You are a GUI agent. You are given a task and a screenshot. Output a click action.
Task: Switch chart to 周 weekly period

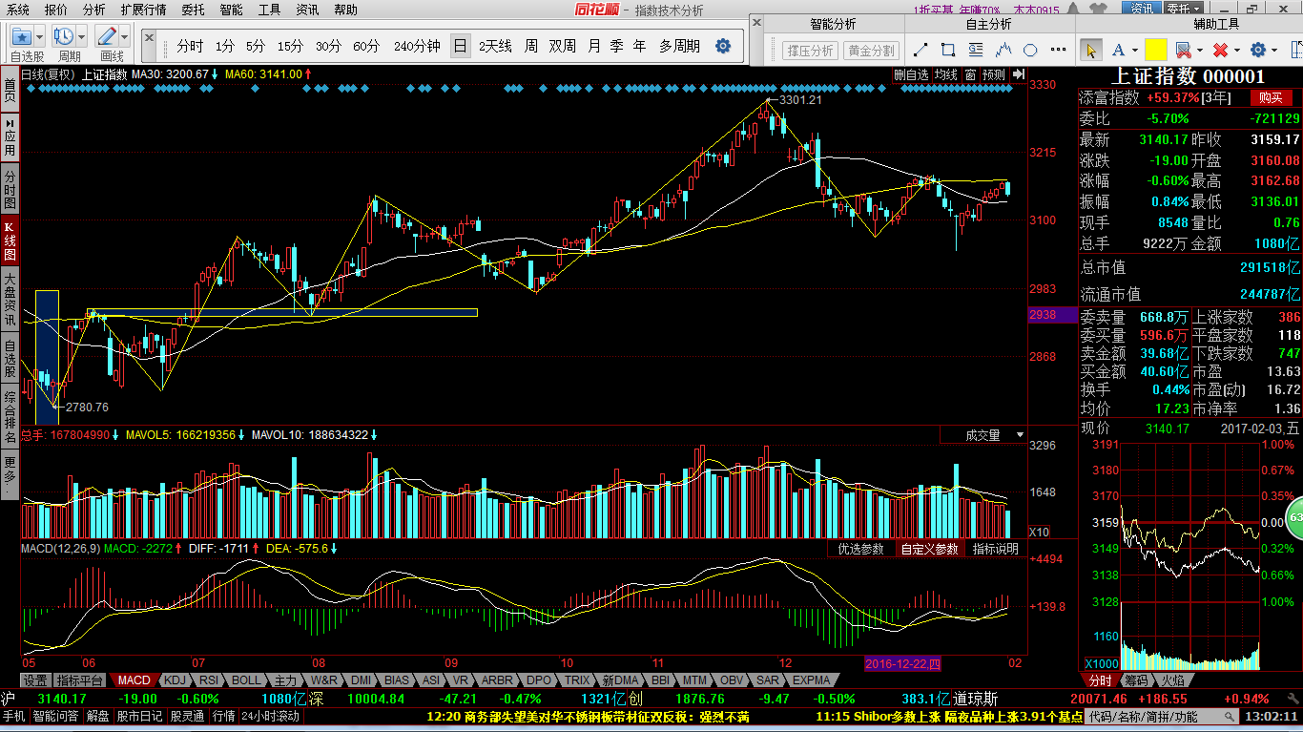pyautogui.click(x=531, y=46)
